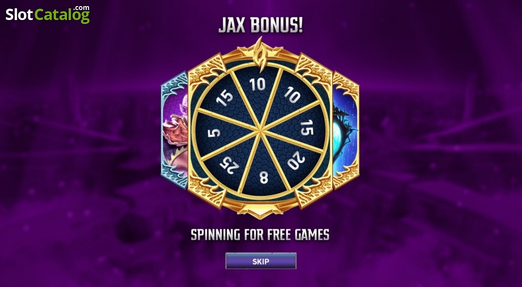Select the glowing blue orb card
Screen dimensions: 522x287
[345, 131]
